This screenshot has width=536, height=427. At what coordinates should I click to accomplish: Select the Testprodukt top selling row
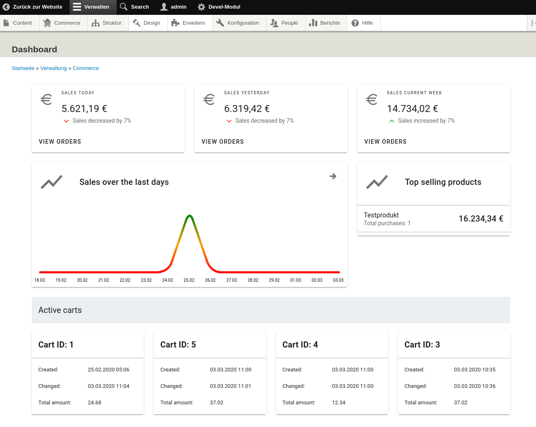click(x=433, y=219)
